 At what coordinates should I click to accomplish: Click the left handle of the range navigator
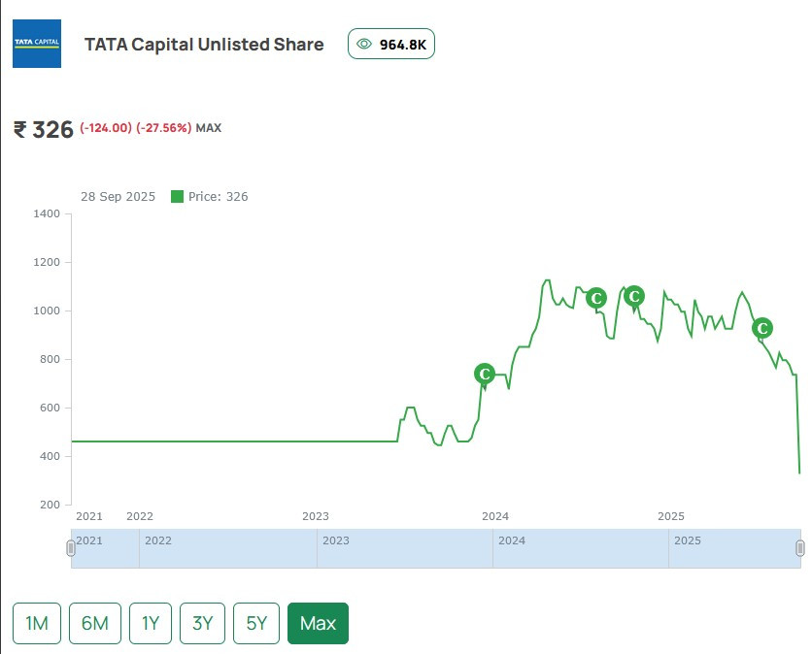coord(71,548)
